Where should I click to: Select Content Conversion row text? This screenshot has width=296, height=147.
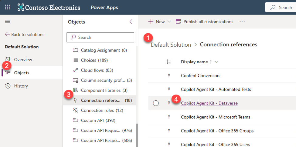tap(200, 75)
